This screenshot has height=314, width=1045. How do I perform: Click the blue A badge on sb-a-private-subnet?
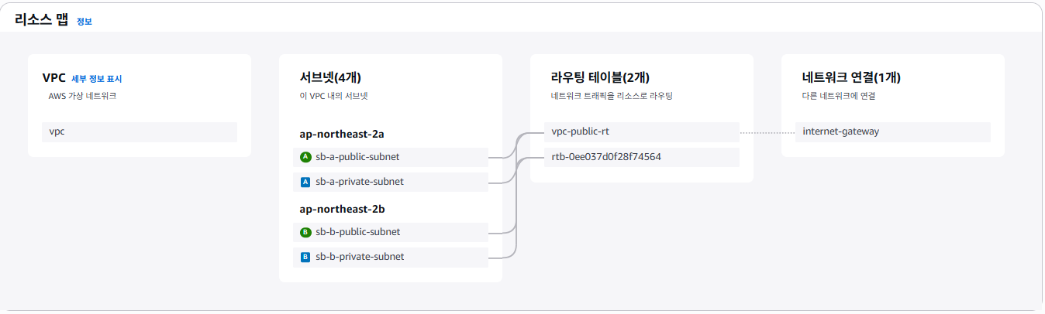coord(305,183)
